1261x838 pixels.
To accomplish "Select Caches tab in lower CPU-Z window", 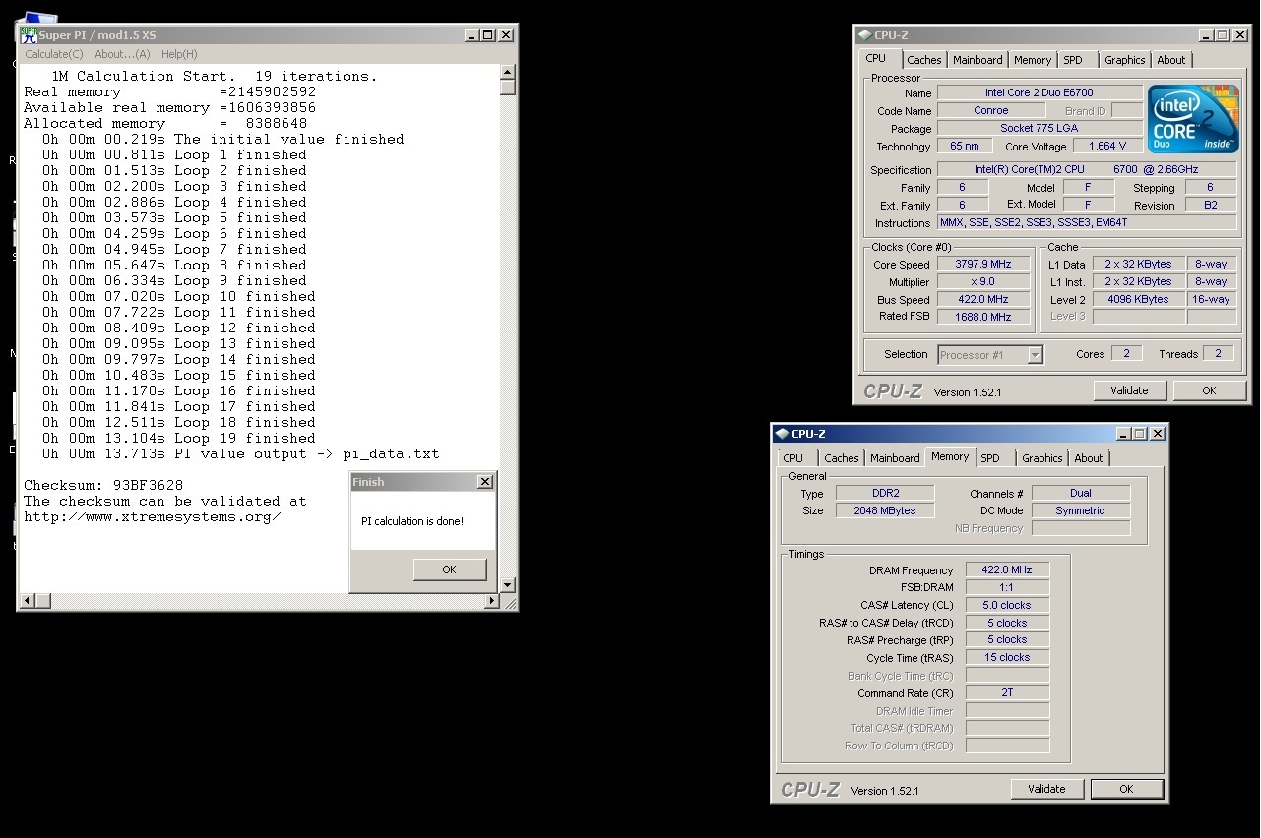I will click(842, 458).
